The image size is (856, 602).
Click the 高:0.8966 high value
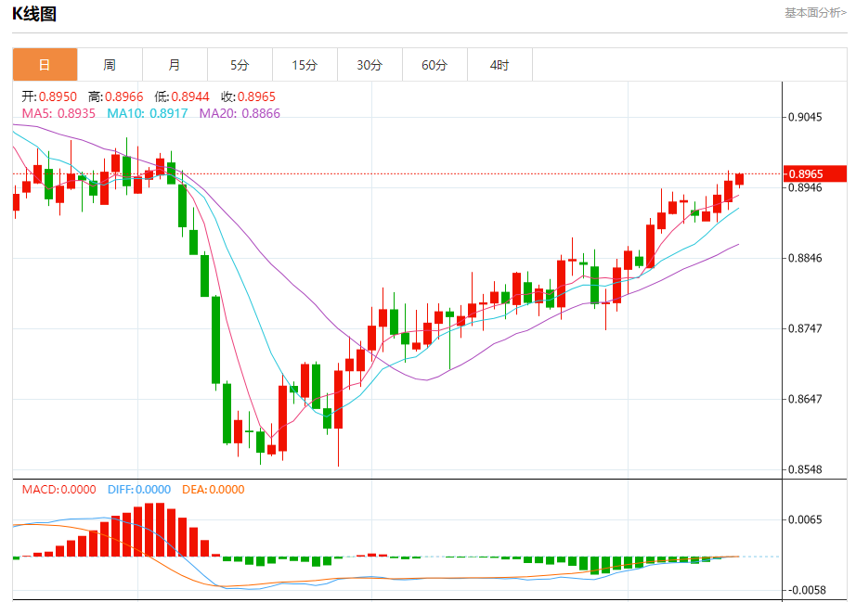pos(116,96)
